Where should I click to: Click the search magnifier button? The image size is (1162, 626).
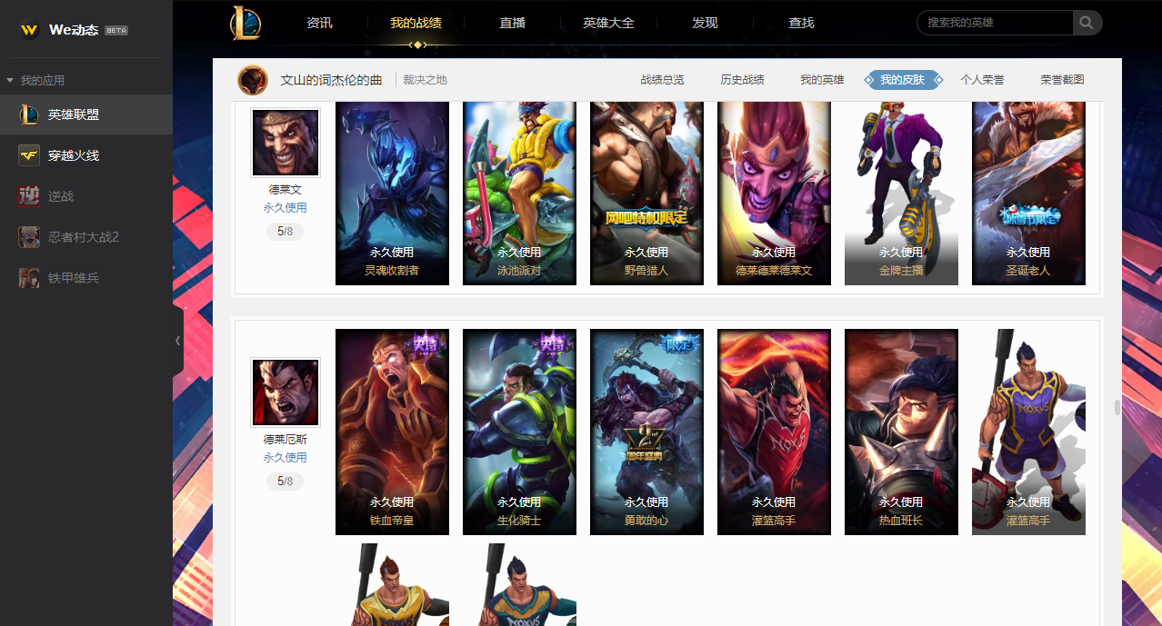tap(1087, 23)
